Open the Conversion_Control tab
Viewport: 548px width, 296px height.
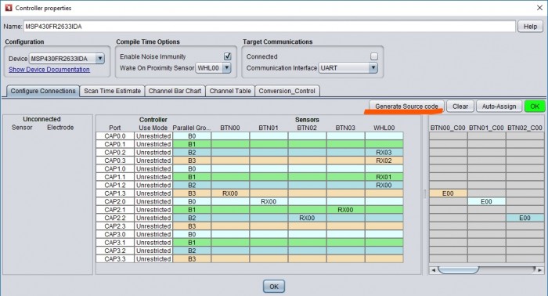pyautogui.click(x=287, y=91)
